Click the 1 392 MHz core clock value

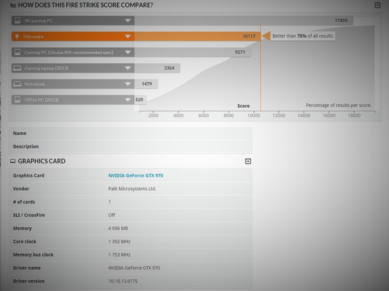(119, 241)
